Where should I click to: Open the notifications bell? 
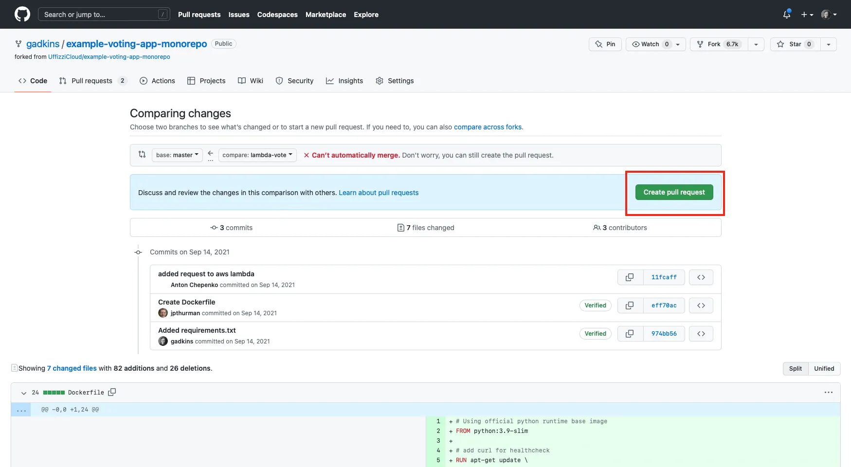click(x=786, y=15)
